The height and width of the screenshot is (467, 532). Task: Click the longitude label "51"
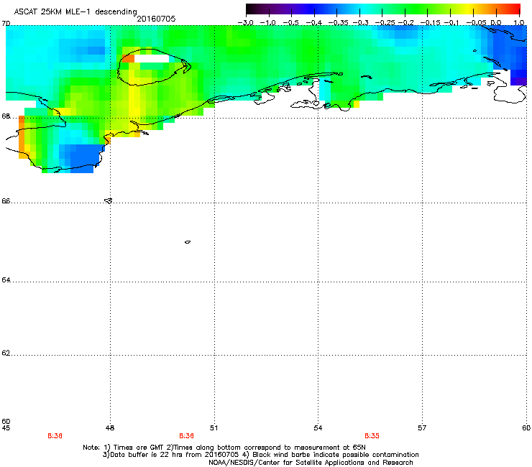click(214, 428)
